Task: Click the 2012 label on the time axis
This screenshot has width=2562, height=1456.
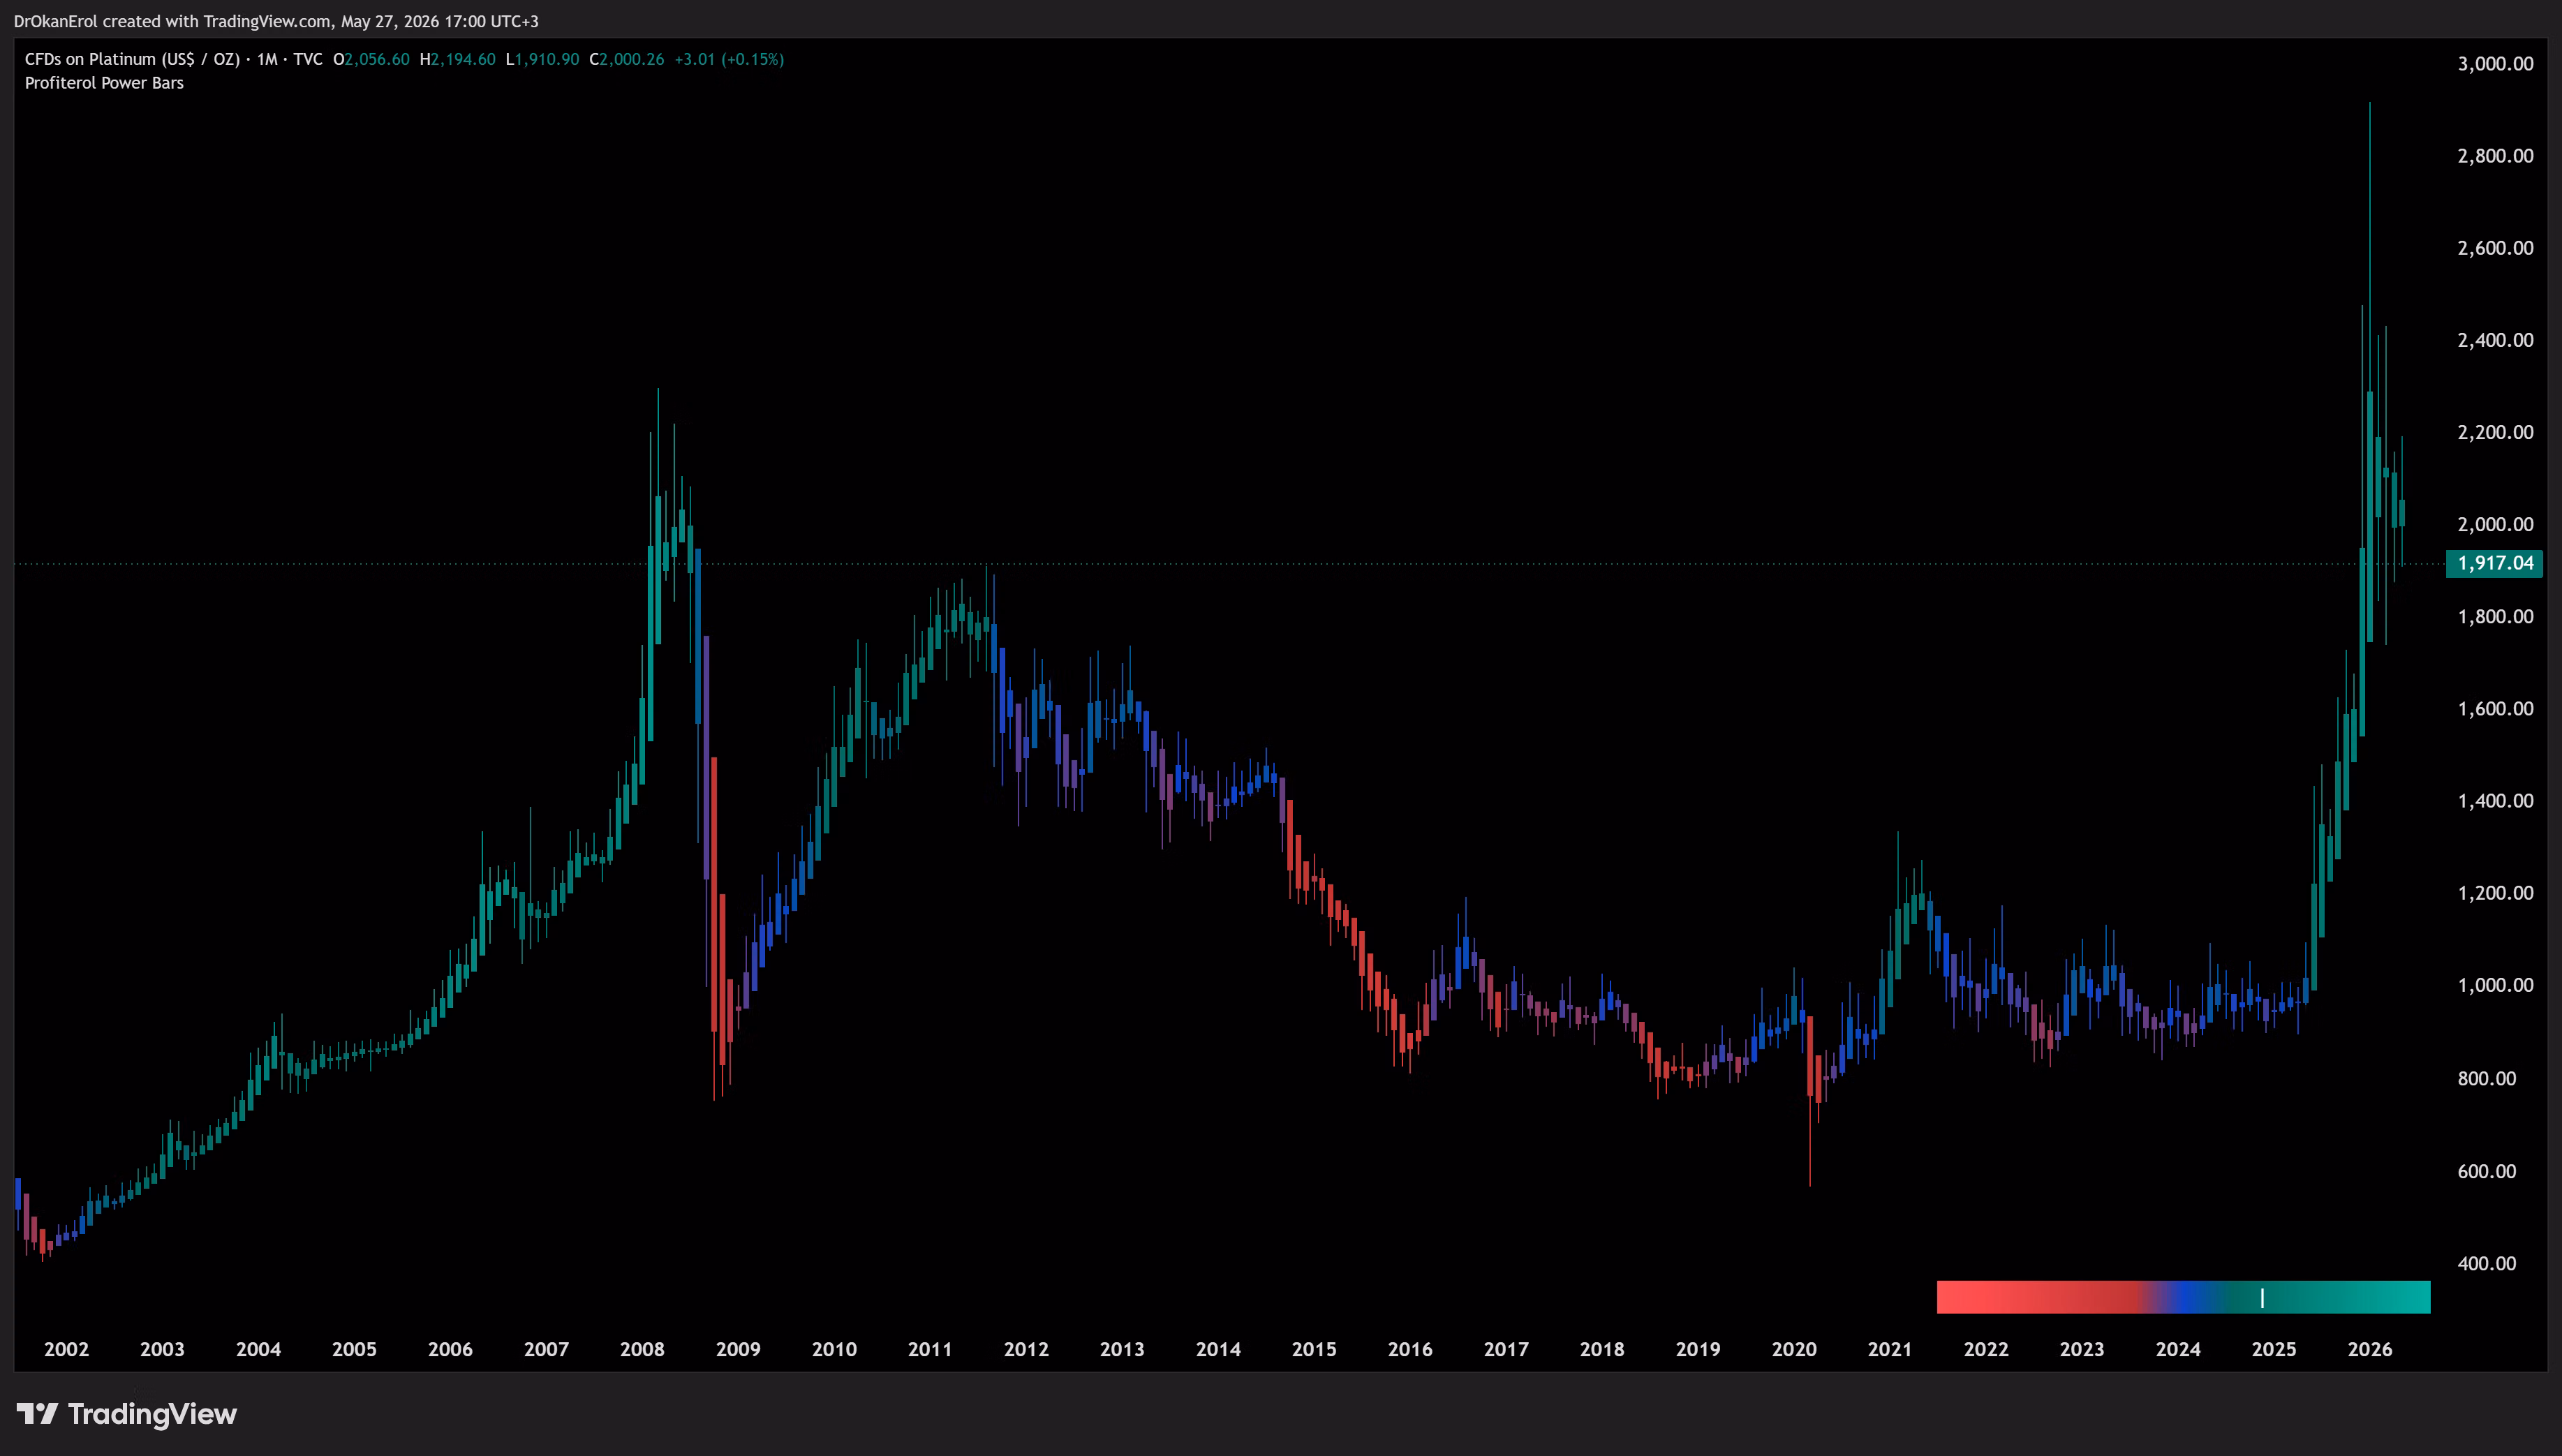Action: [x=1026, y=1349]
